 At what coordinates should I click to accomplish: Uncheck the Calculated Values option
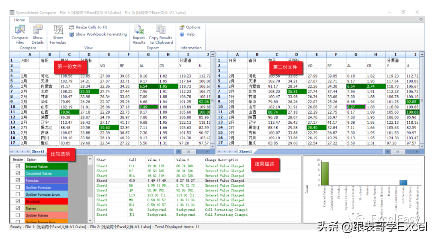pyautogui.click(x=18, y=173)
